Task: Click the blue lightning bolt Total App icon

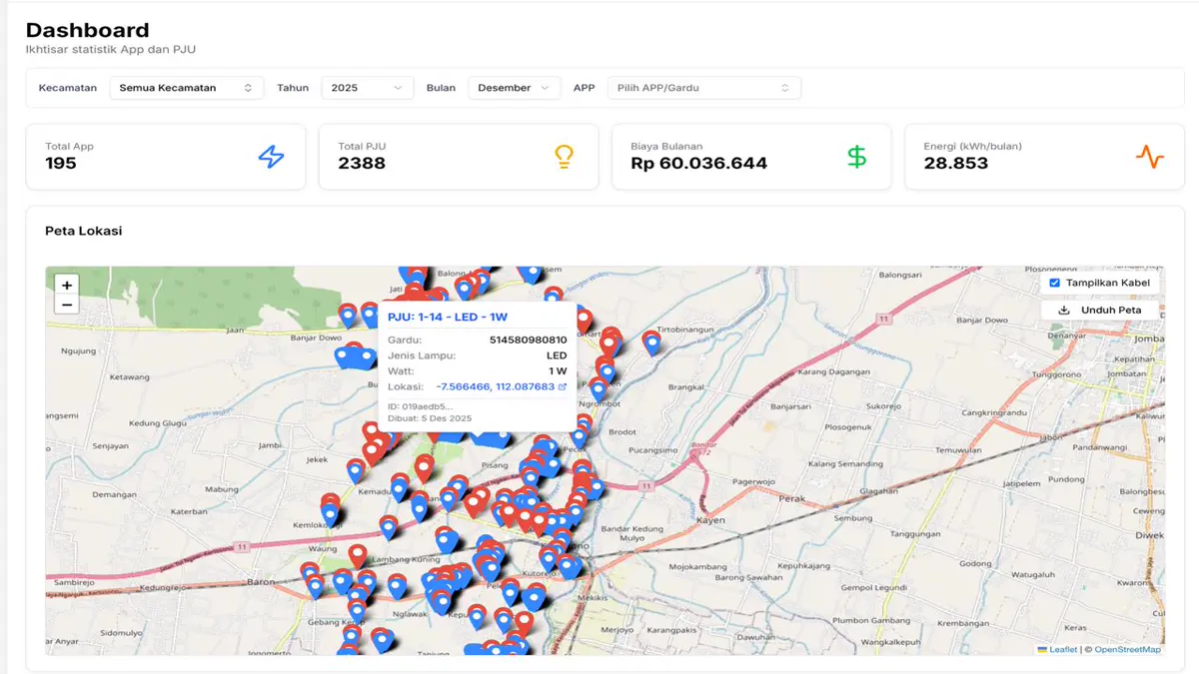Action: click(x=271, y=157)
